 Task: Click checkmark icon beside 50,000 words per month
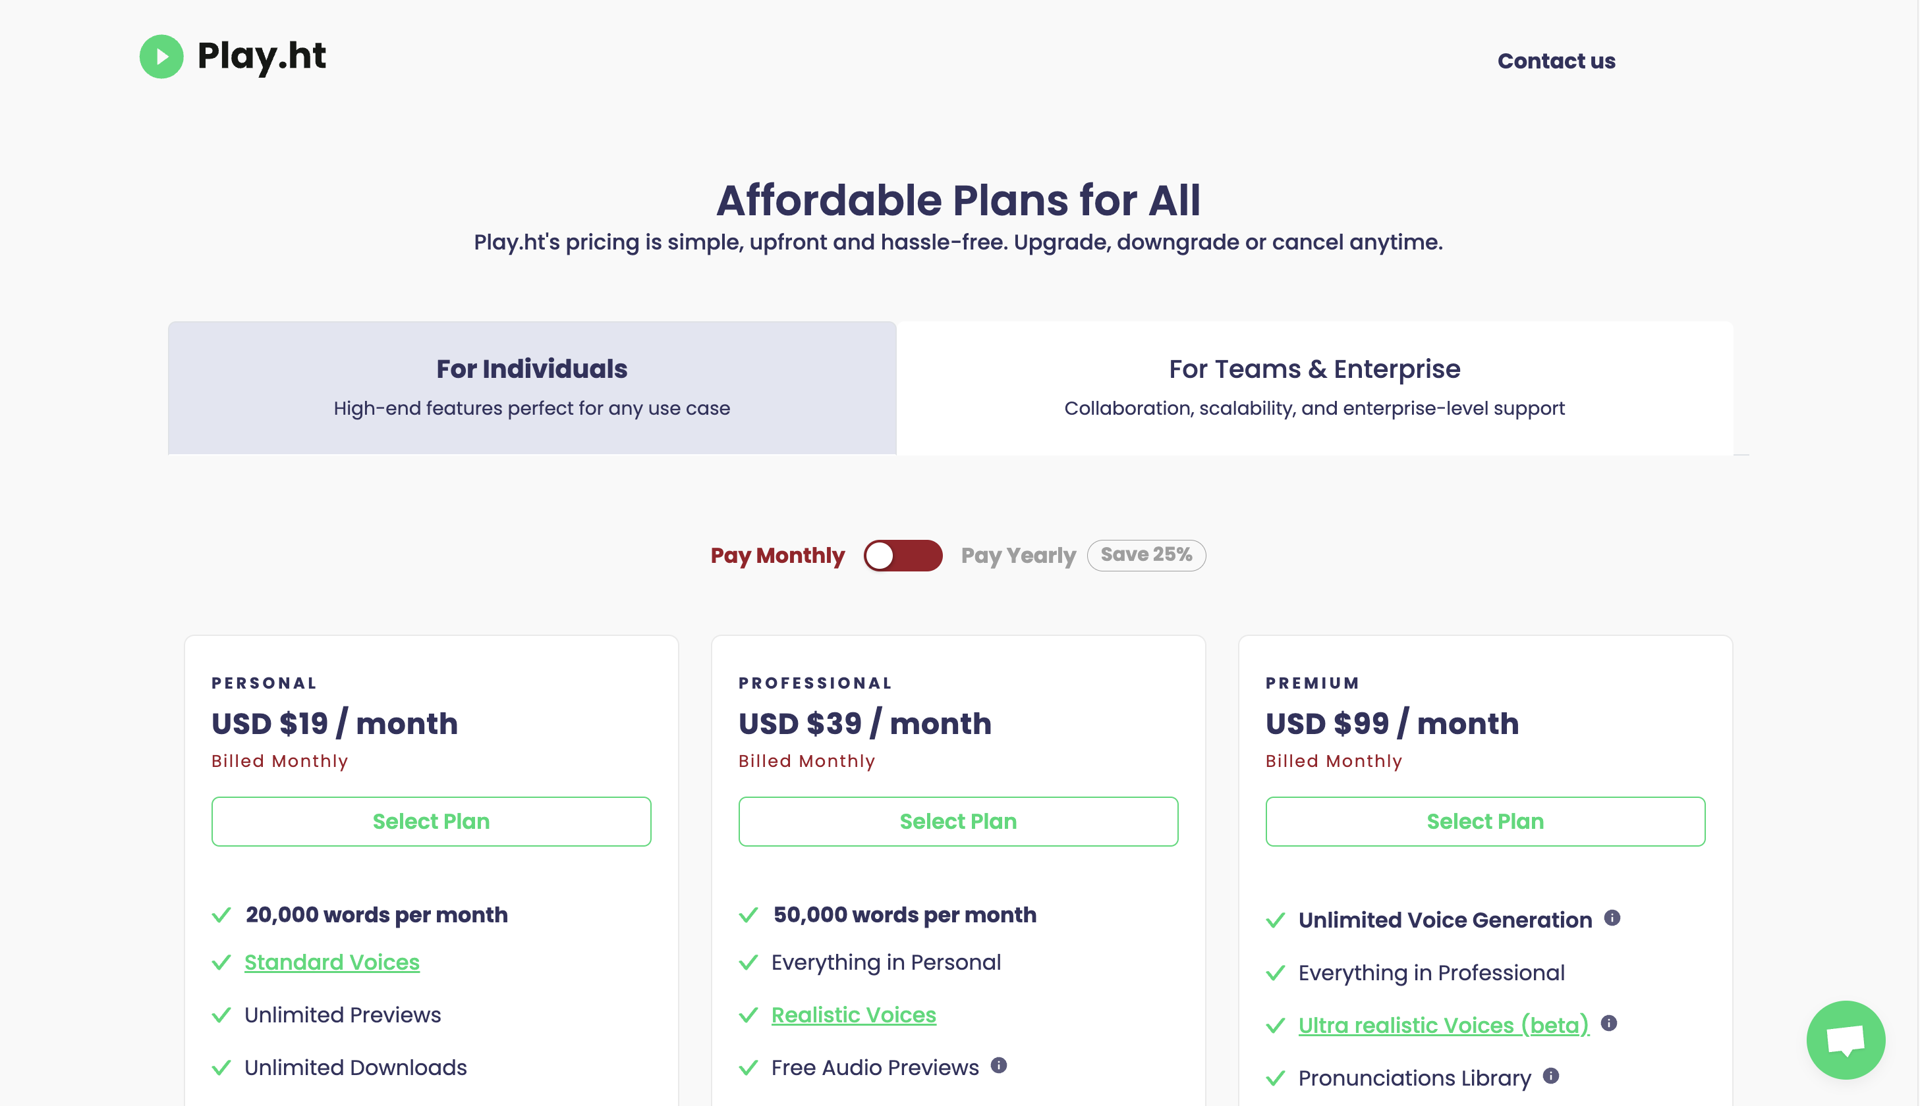click(x=748, y=914)
